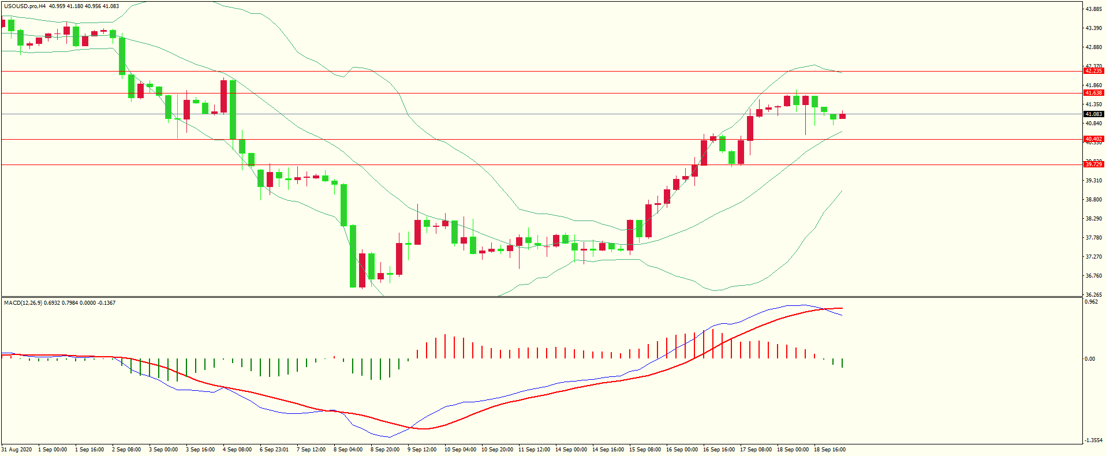Click the 1 Sep 16:00 time label
Screen dimensions: 1106x456
tap(89, 450)
